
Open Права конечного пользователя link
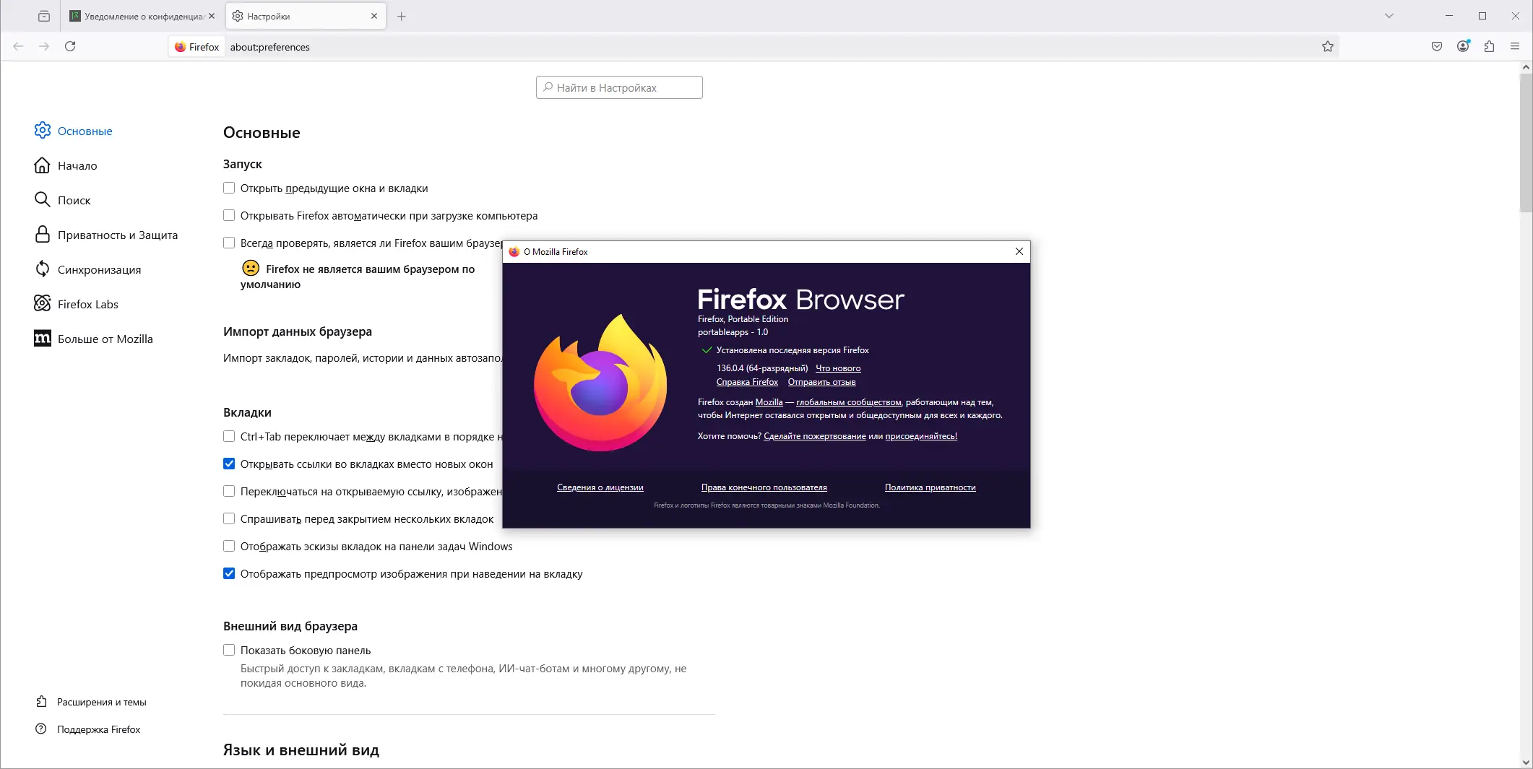tap(764, 487)
